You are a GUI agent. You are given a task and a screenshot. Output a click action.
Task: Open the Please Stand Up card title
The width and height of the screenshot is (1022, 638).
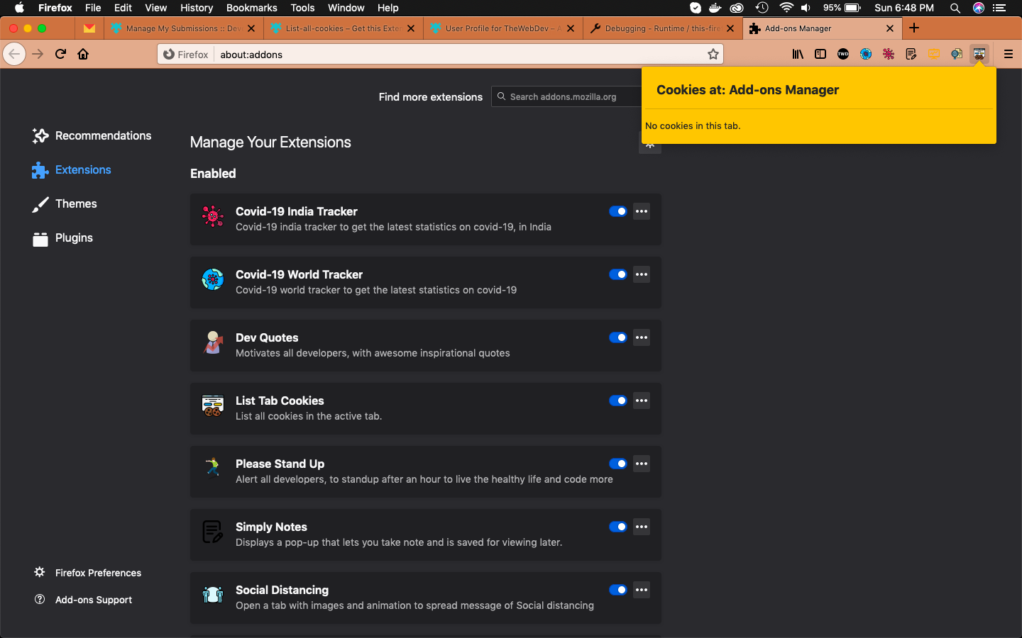(280, 464)
